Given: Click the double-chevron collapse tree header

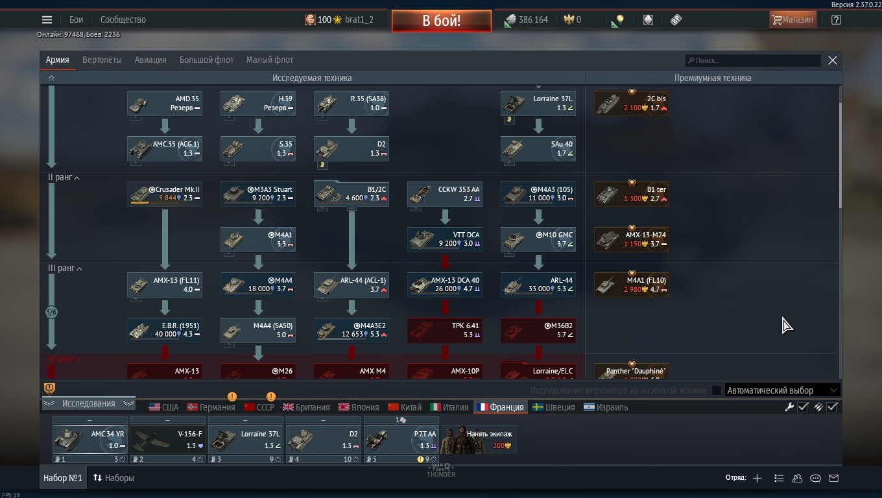Looking at the screenshot, I should 51,78.
